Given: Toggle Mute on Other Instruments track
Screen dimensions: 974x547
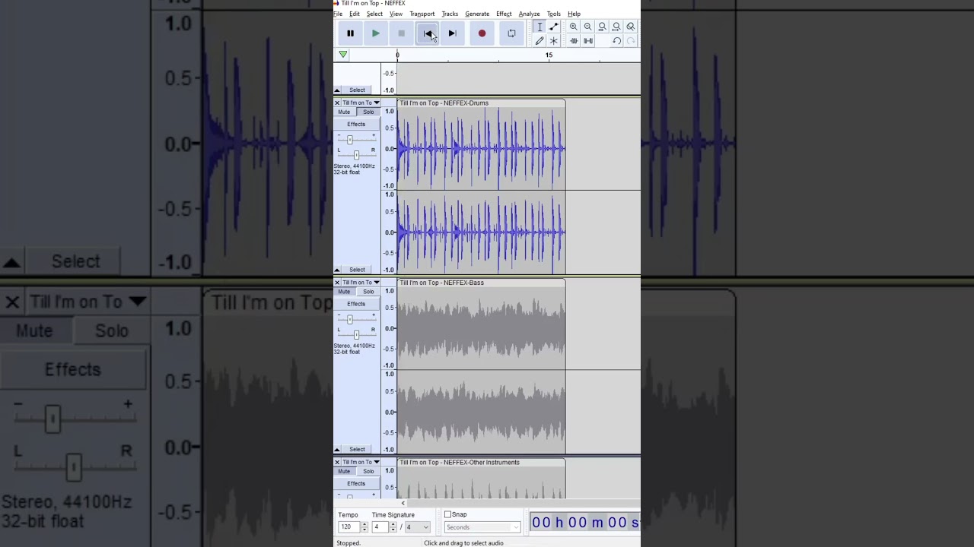Looking at the screenshot, I should 344,471.
